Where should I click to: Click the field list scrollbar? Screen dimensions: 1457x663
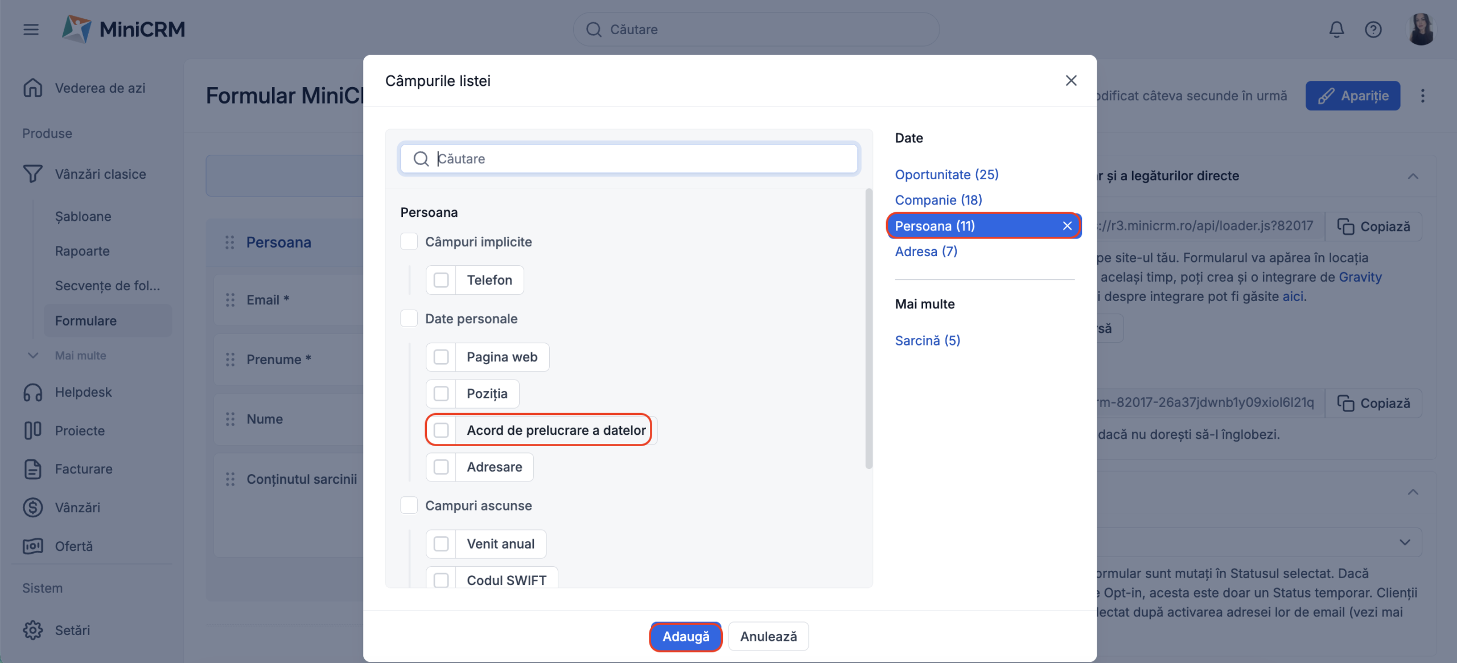(869, 328)
